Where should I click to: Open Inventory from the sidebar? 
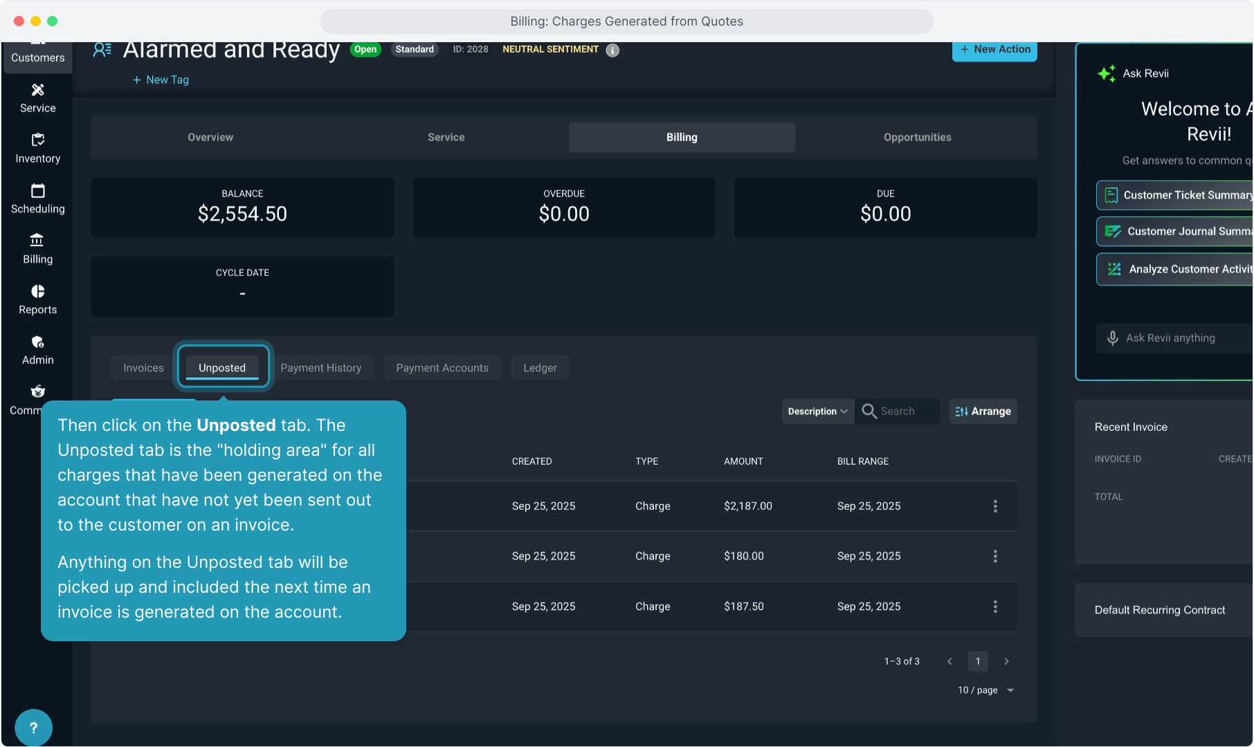37,149
